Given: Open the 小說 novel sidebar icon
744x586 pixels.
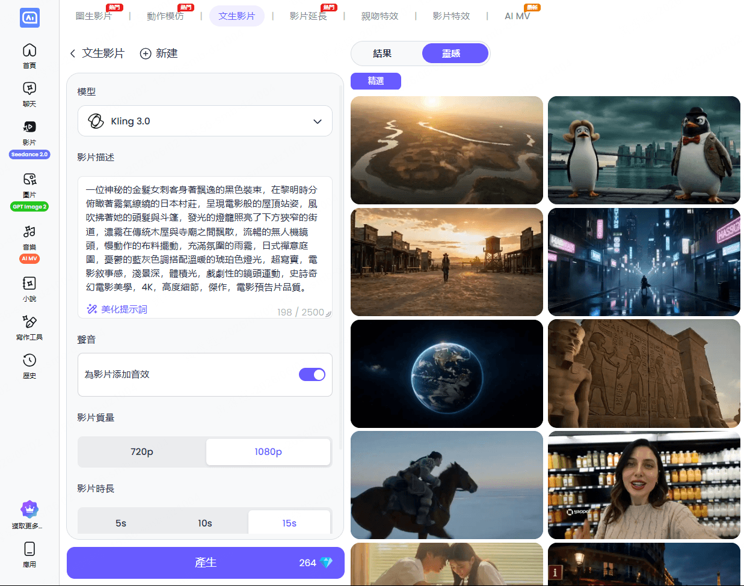Looking at the screenshot, I should tap(29, 283).
